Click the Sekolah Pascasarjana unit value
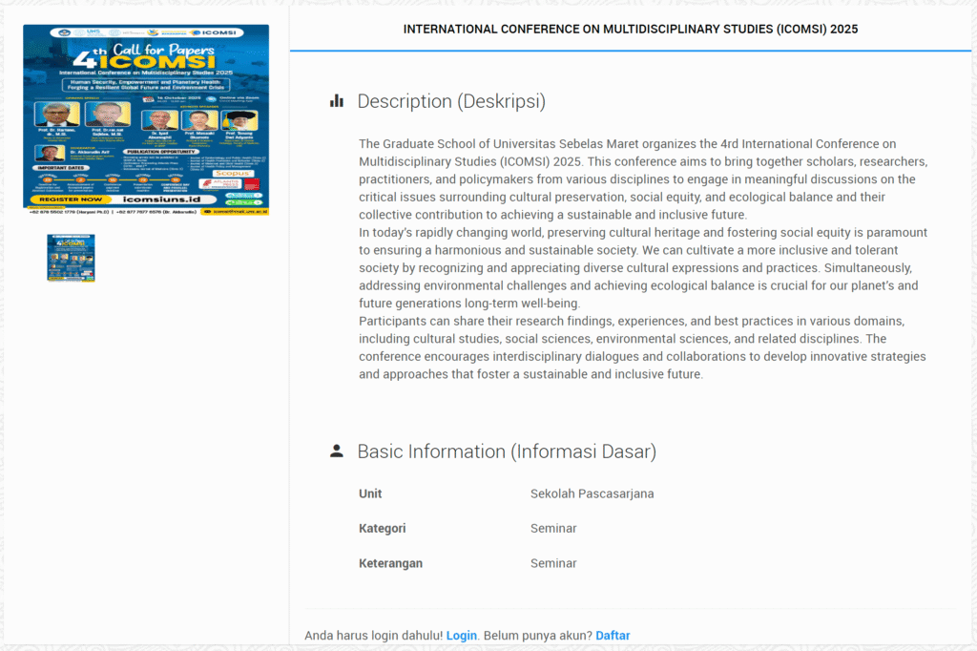 pos(592,493)
